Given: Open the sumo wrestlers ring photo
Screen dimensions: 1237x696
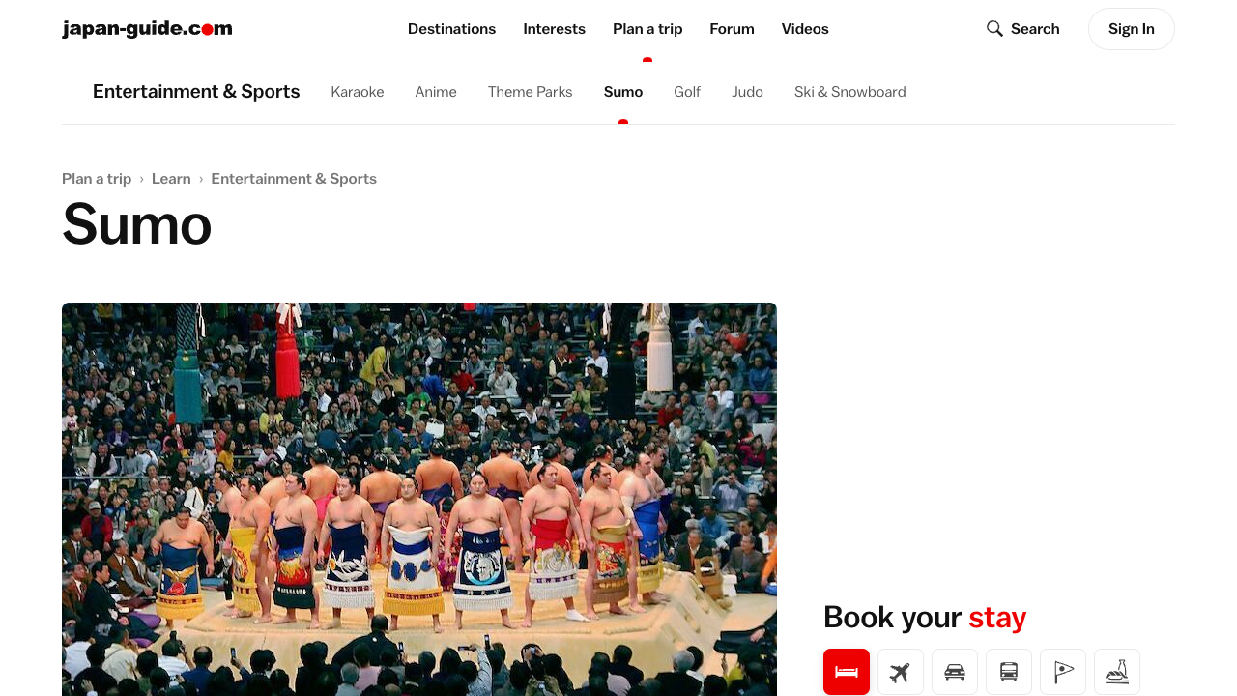Looking at the screenshot, I should point(419,499).
